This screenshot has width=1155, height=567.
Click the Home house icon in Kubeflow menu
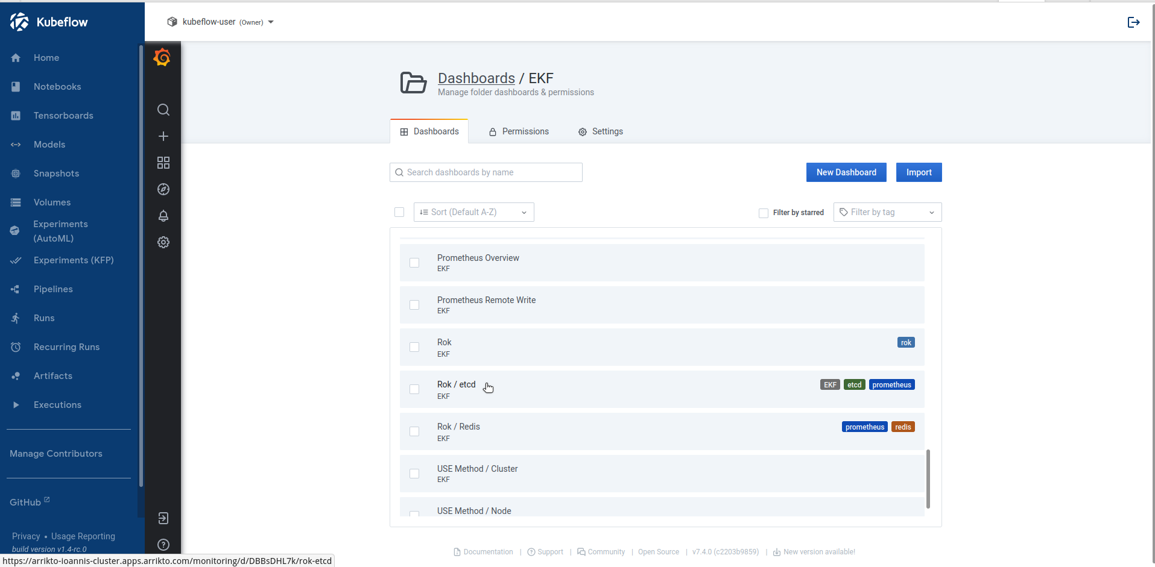[x=16, y=58]
